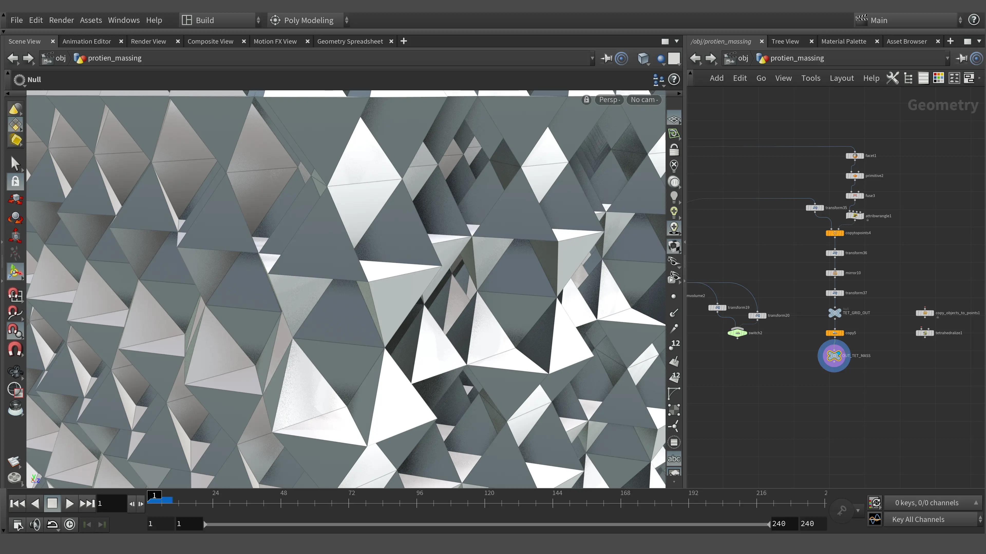Toggle real-time playback clock button
Image resolution: width=986 pixels, height=554 pixels.
70,524
